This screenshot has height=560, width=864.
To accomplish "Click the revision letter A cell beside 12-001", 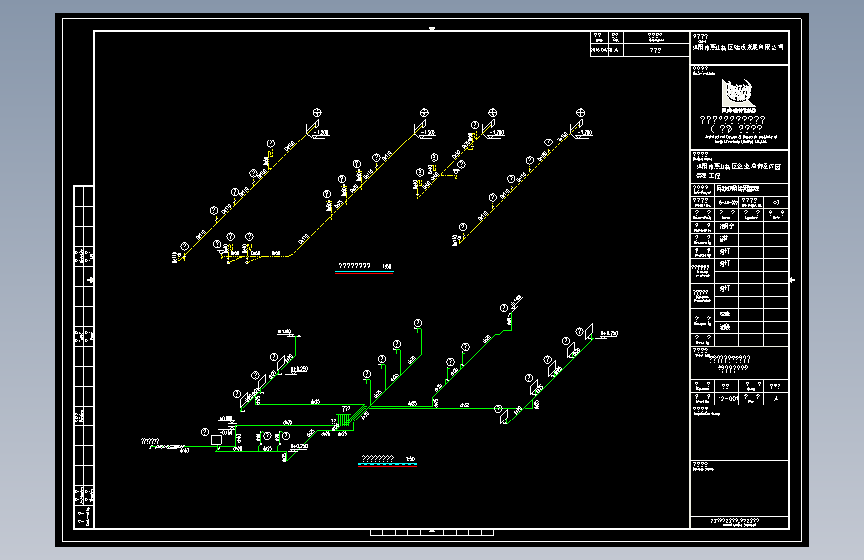I will coord(776,398).
